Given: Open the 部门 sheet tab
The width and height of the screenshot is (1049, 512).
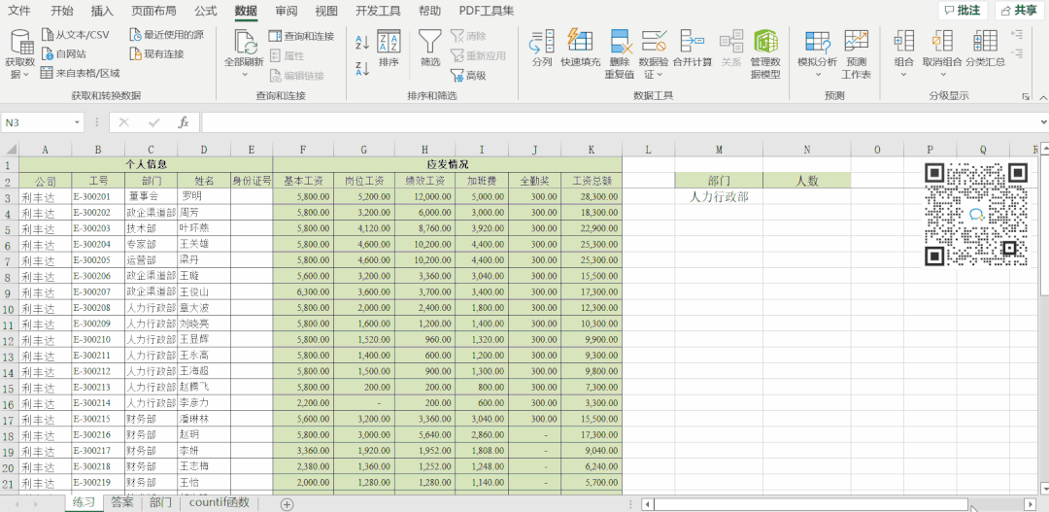Looking at the screenshot, I should [160, 502].
